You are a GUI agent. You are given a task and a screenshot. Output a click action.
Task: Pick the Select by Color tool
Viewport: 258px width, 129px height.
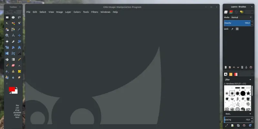click(x=13, y=23)
